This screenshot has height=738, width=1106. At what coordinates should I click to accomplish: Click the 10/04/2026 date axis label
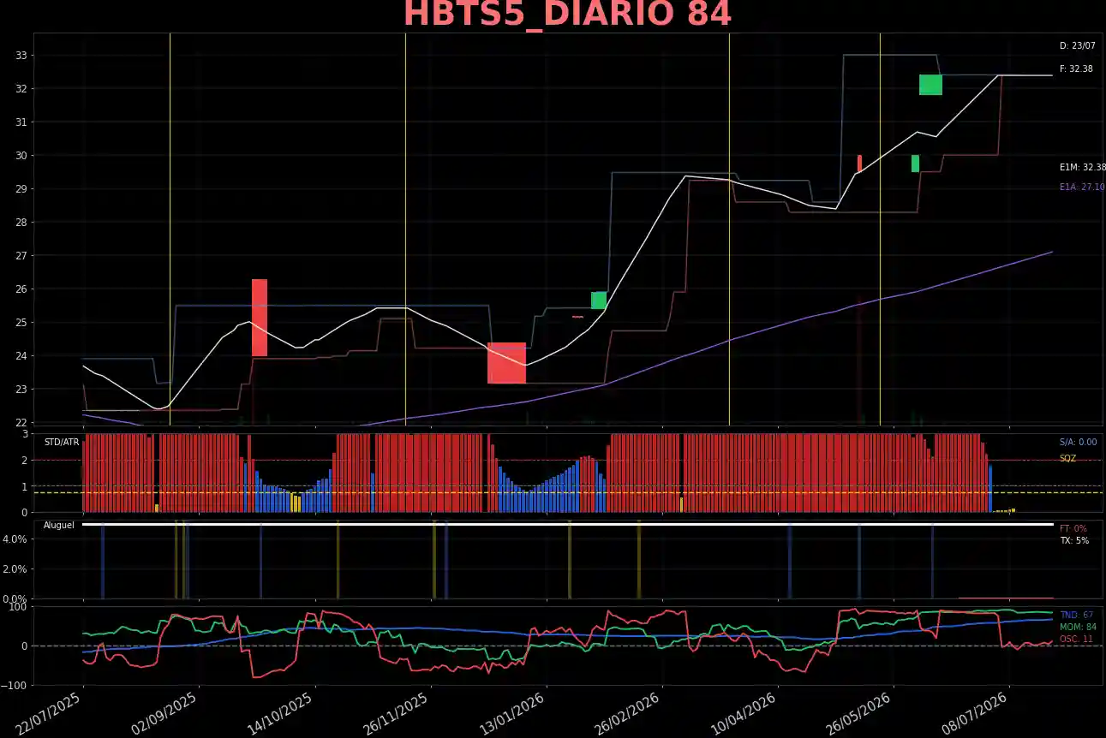pyautogui.click(x=745, y=714)
